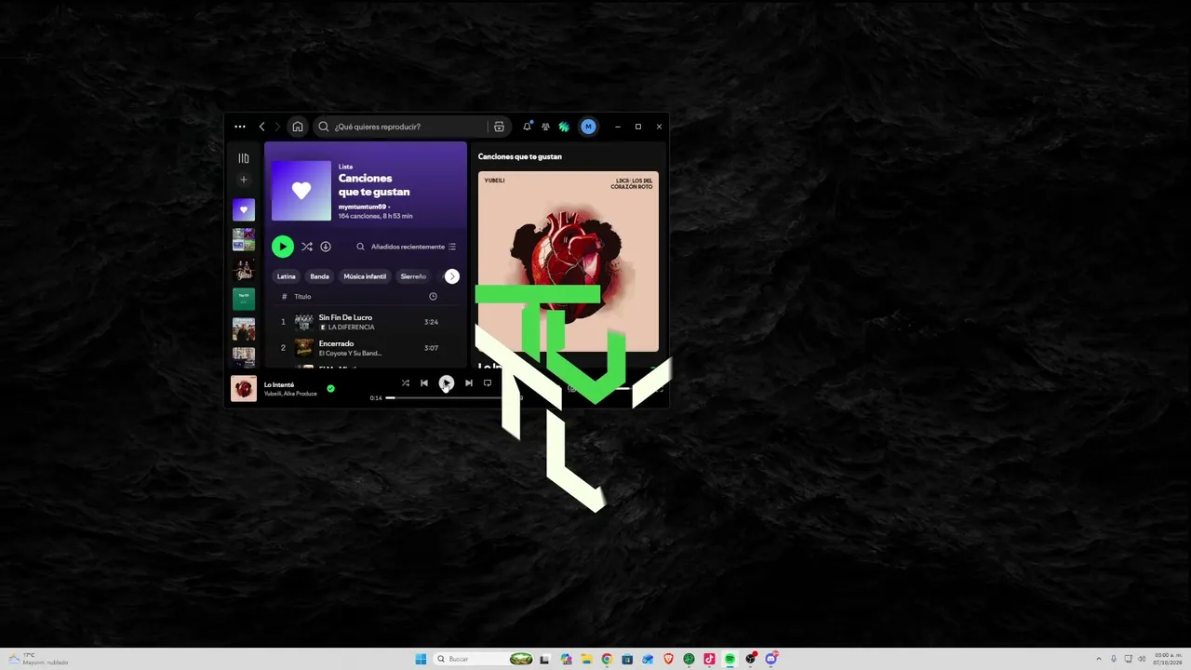Go back with the left arrow

[261, 127]
